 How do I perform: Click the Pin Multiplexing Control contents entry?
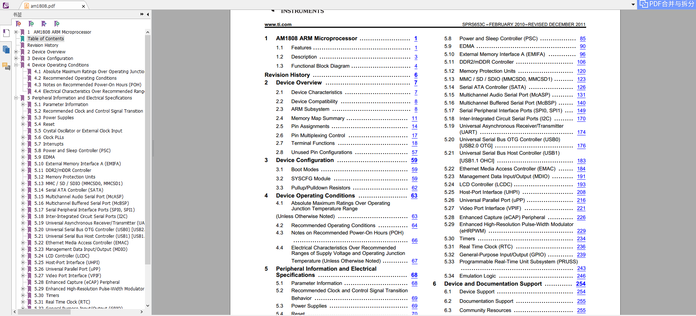tap(318, 135)
